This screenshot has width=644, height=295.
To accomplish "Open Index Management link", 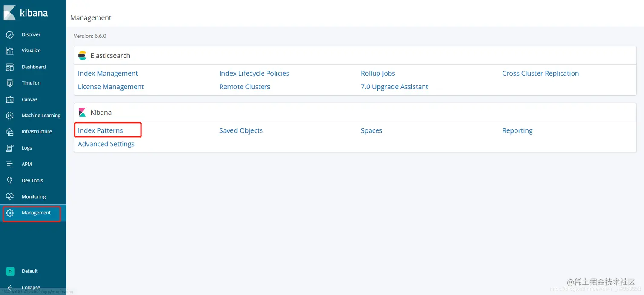I will 108,74.
